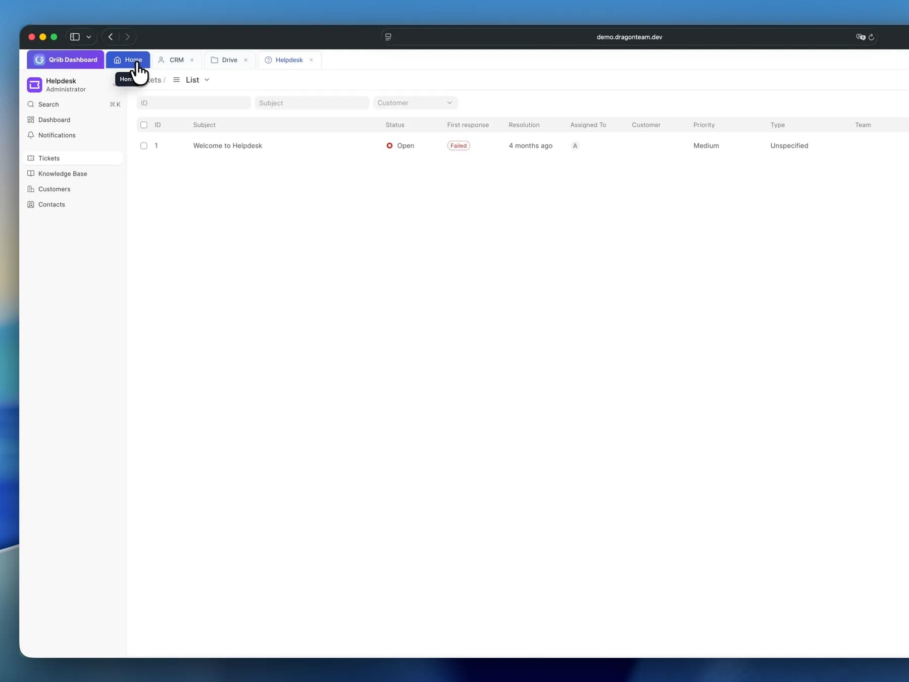Viewport: 909px width, 682px height.
Task: Click the Customer column header
Action: (x=646, y=125)
